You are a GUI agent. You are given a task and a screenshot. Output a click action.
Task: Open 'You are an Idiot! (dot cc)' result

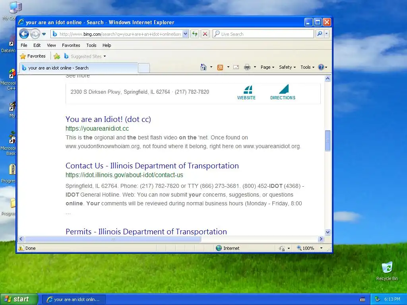click(x=108, y=119)
